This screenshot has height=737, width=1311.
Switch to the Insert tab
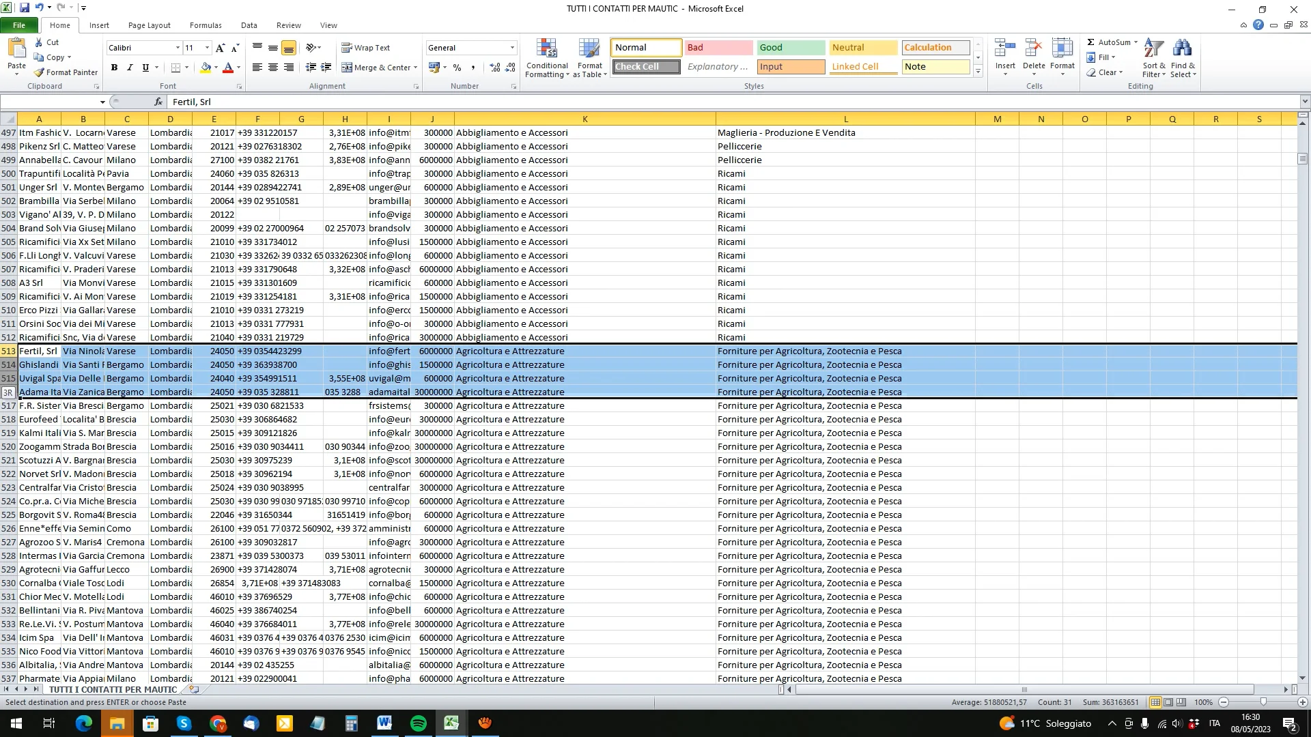coord(99,25)
